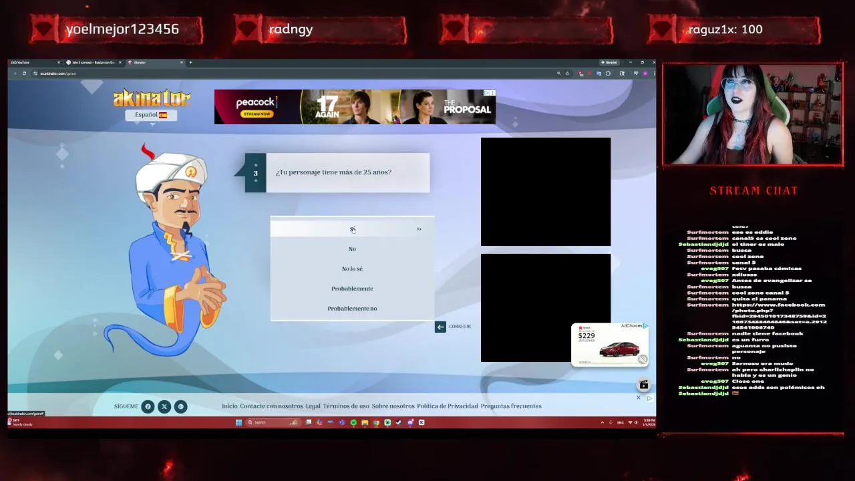Open Spotify from the taskbar
The image size is (855, 481).
click(x=353, y=422)
